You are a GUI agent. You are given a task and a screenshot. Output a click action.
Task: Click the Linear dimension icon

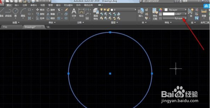pos(87,10)
